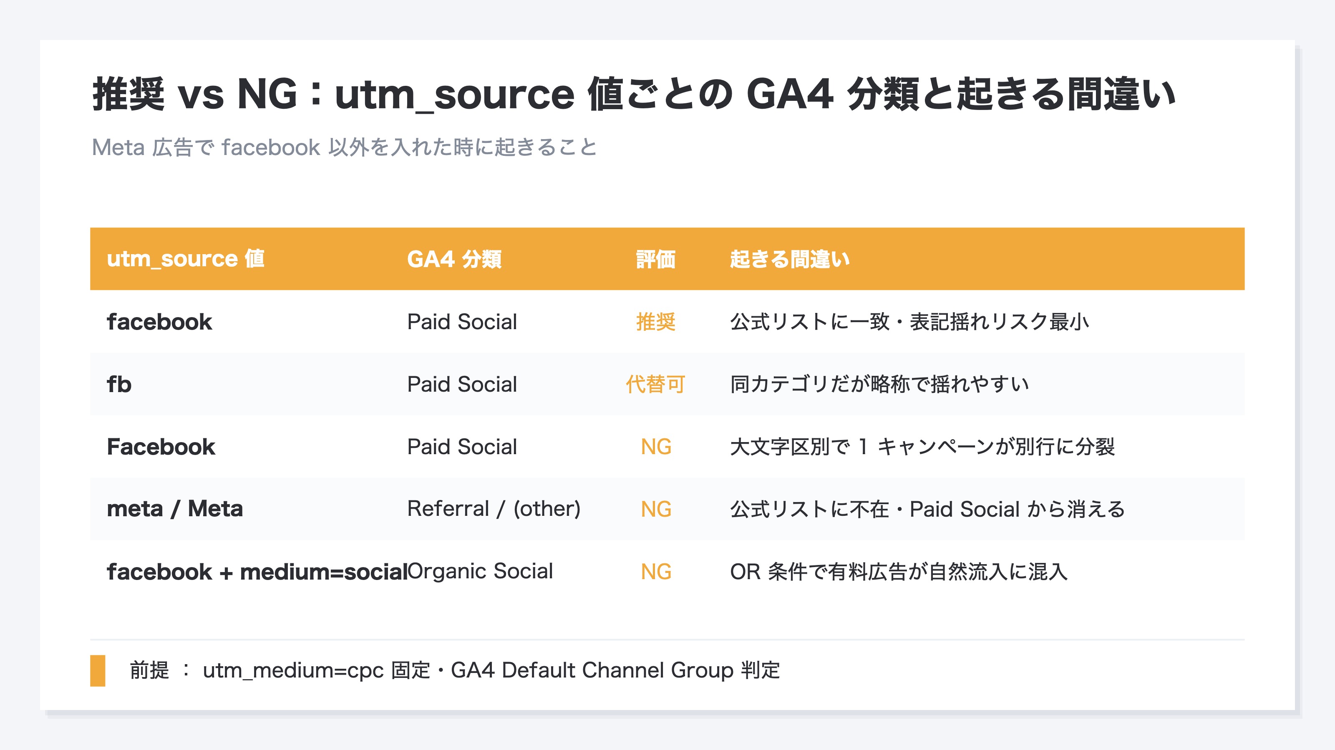
Task: Click the 'NG' rating in the Organic Social row
Action: 655,572
